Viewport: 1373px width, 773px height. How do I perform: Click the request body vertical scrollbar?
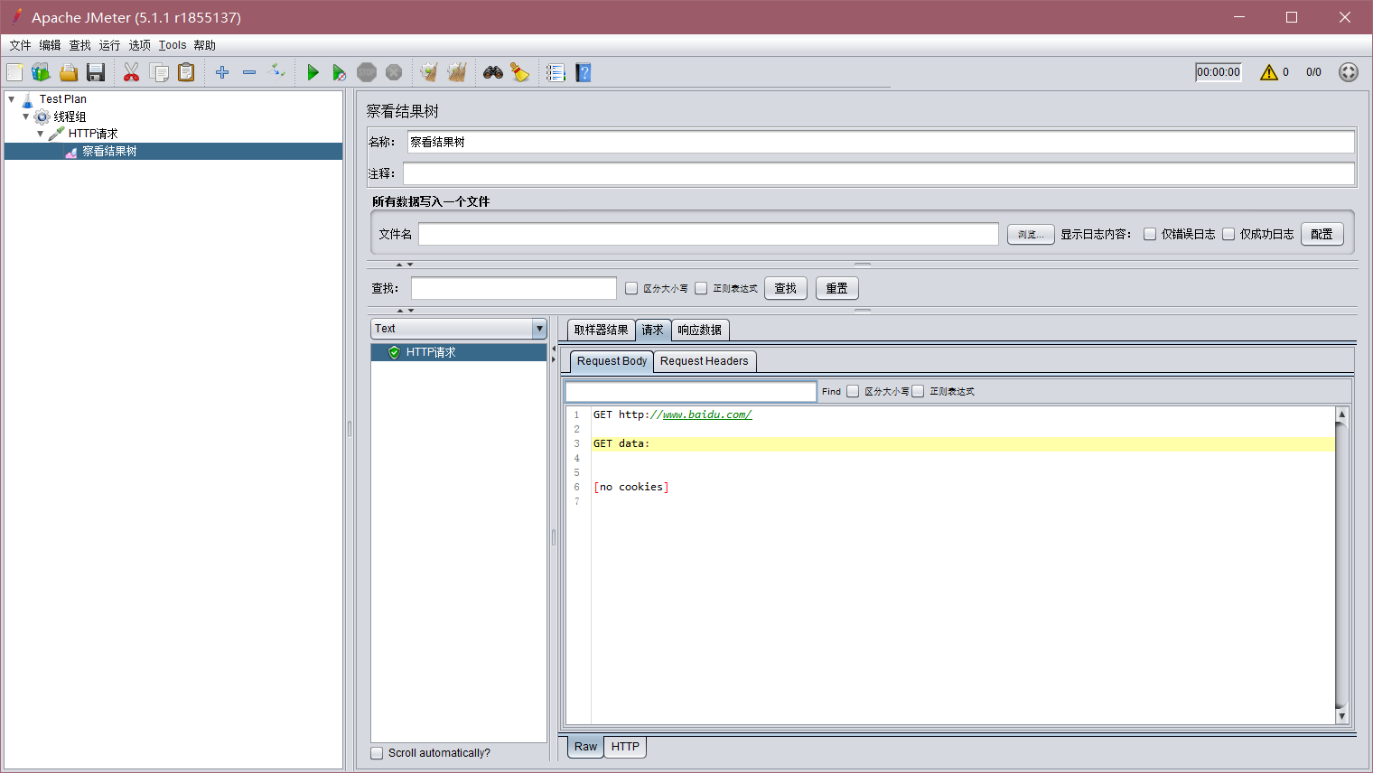(x=1341, y=564)
